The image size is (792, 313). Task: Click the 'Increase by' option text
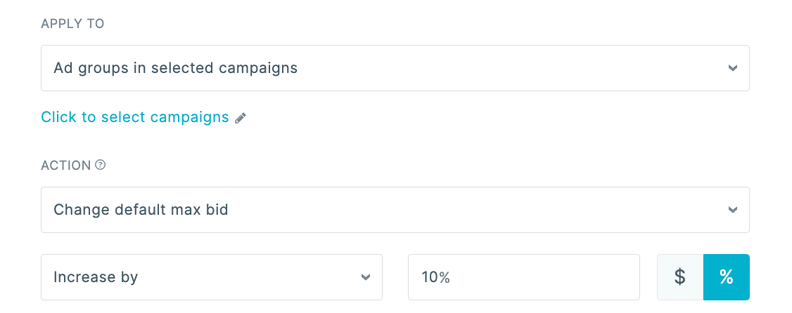pyautogui.click(x=96, y=277)
